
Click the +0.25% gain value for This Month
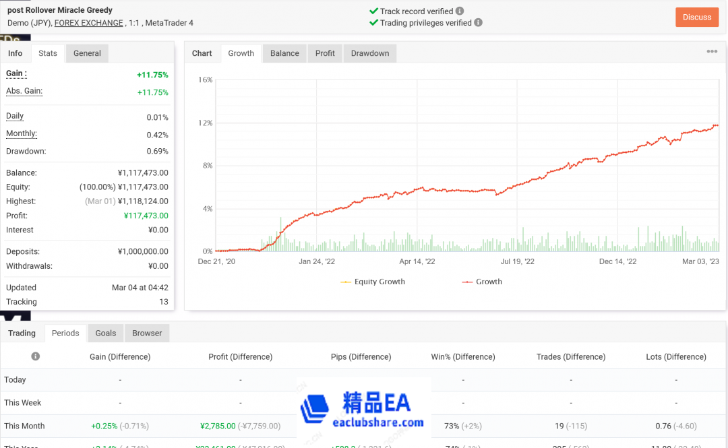point(104,426)
